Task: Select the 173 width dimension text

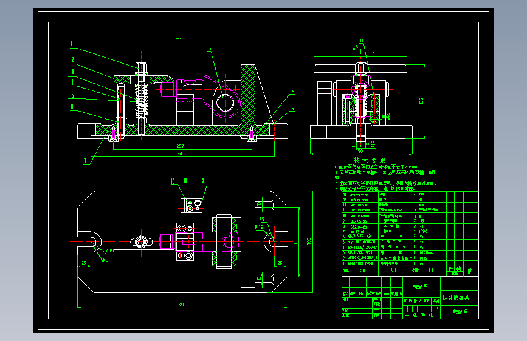Action: pyautogui.click(x=373, y=53)
